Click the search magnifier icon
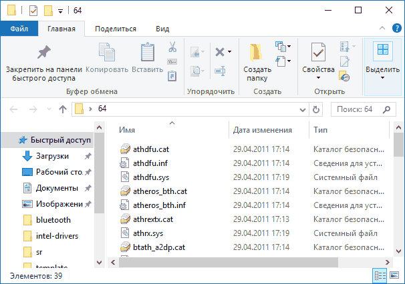 387,109
